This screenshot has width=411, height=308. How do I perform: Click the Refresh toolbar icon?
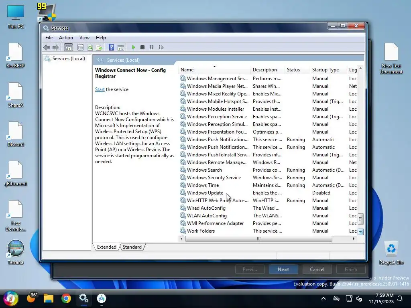pos(90,47)
